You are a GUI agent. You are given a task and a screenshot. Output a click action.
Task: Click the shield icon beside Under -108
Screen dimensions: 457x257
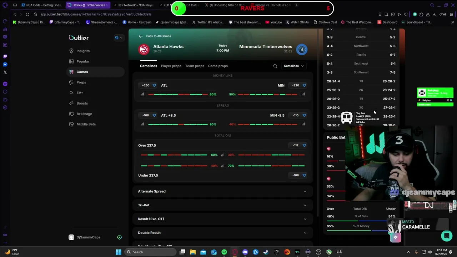[304, 175]
